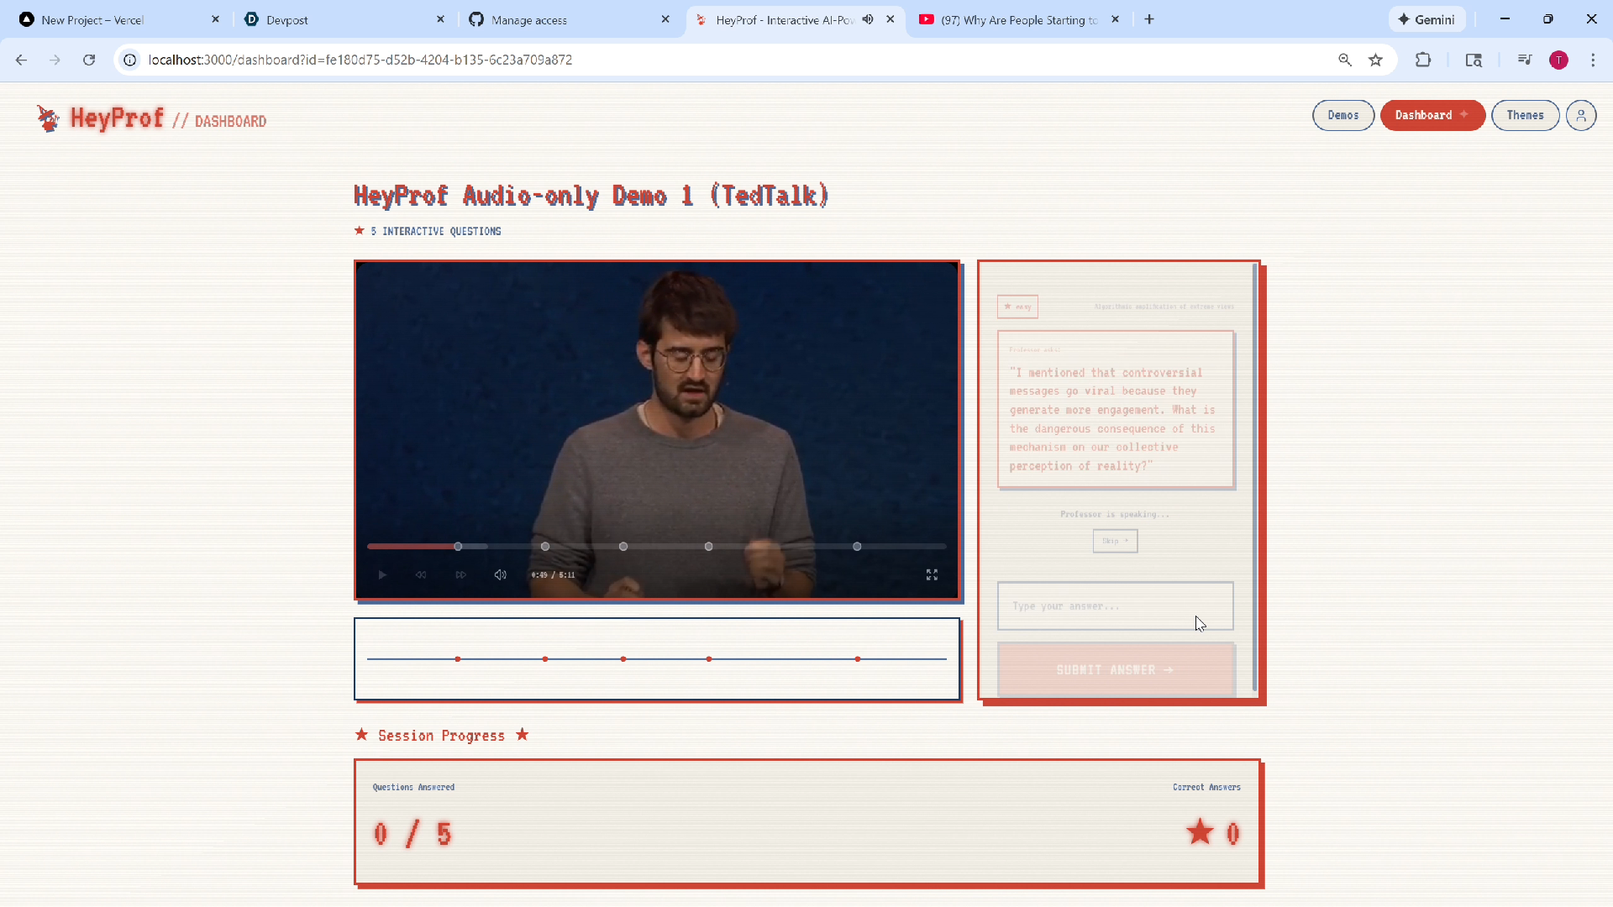Screen dimensions: 1613x907
Task: Click the Type your answer field
Action: click(1114, 606)
